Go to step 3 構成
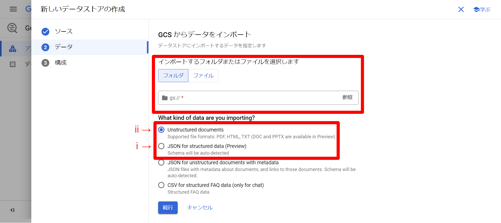Viewport: 501px width, 223px height. (61, 63)
